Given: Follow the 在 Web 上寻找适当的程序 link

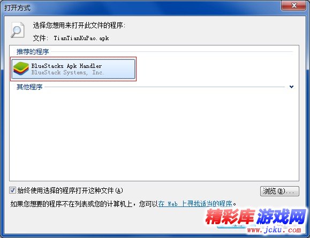Looking at the screenshot, I should pyautogui.click(x=195, y=204).
